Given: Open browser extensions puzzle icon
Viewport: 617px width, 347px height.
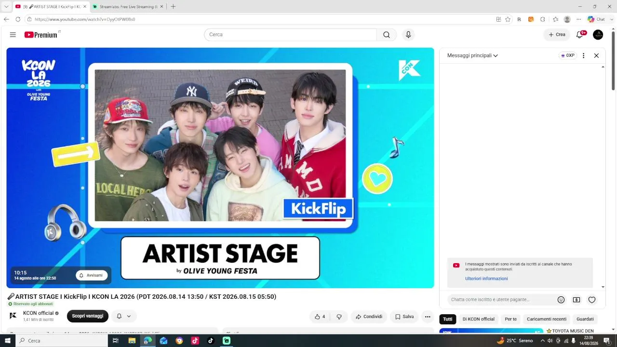Looking at the screenshot, I should click(542, 19).
